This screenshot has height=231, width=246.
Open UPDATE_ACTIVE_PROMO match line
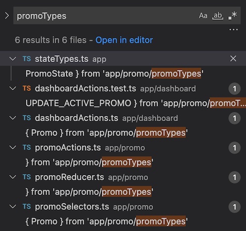click(x=136, y=103)
